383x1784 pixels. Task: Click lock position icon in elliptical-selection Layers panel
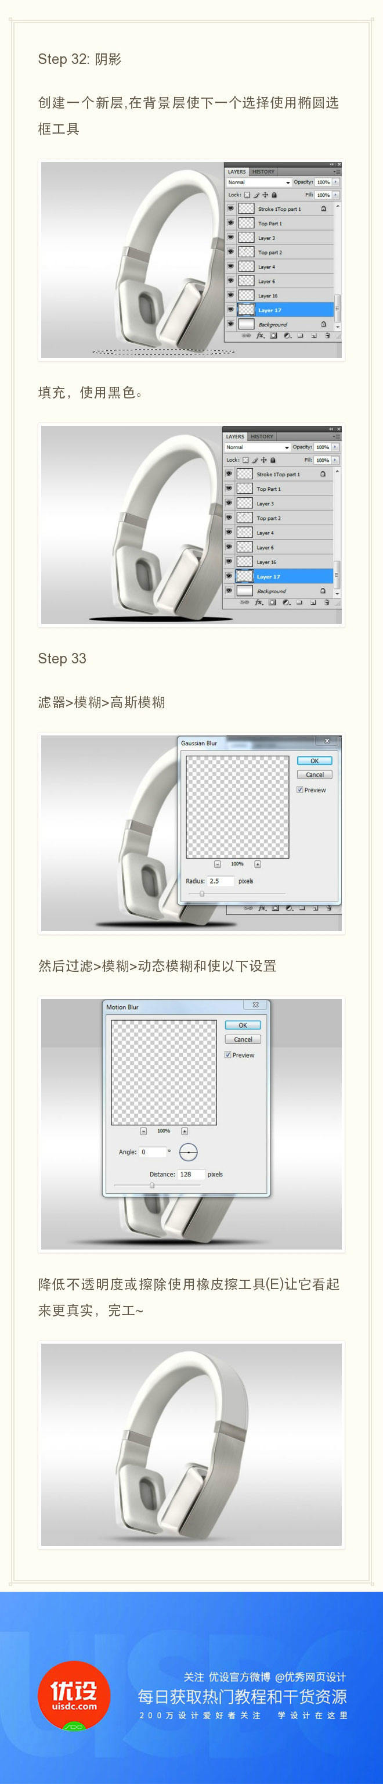265,195
